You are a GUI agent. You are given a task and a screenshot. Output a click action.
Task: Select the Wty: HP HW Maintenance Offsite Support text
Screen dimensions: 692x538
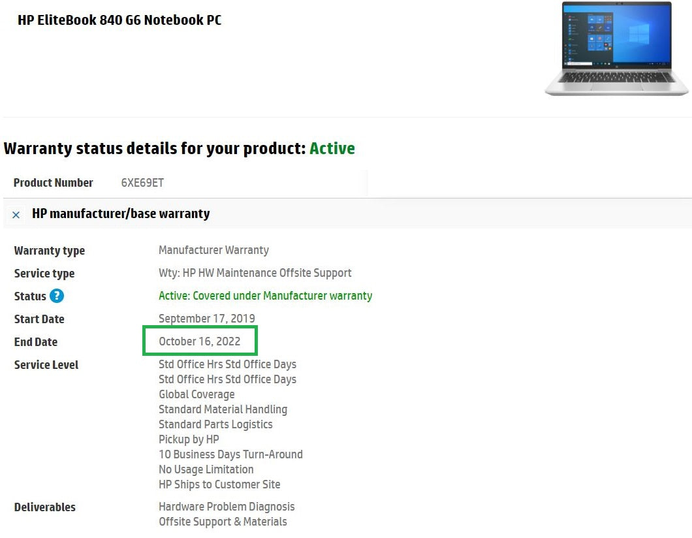(255, 273)
